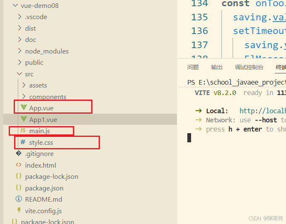
Task: Select the .vscode folder name
Action: [36, 17]
